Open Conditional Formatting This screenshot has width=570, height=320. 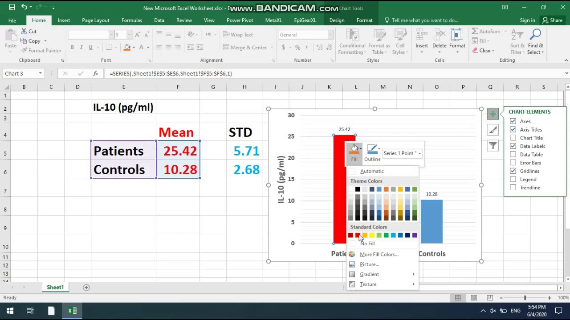point(352,42)
